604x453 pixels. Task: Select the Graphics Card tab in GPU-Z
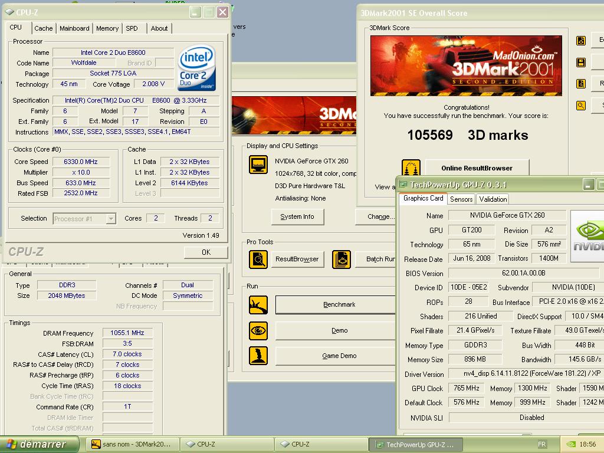(x=423, y=198)
